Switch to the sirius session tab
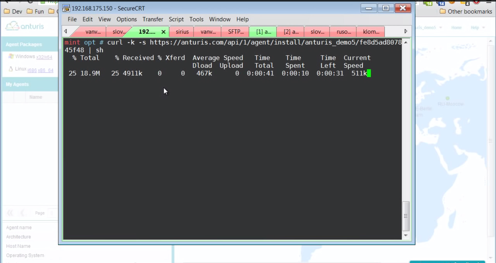This screenshot has width=496, height=263. coord(182,32)
